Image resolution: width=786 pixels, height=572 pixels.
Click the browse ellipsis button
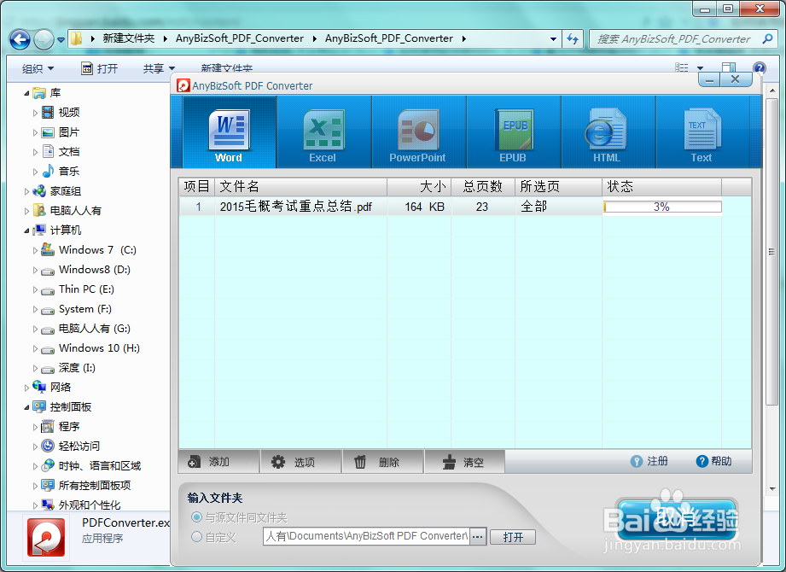coord(478,537)
